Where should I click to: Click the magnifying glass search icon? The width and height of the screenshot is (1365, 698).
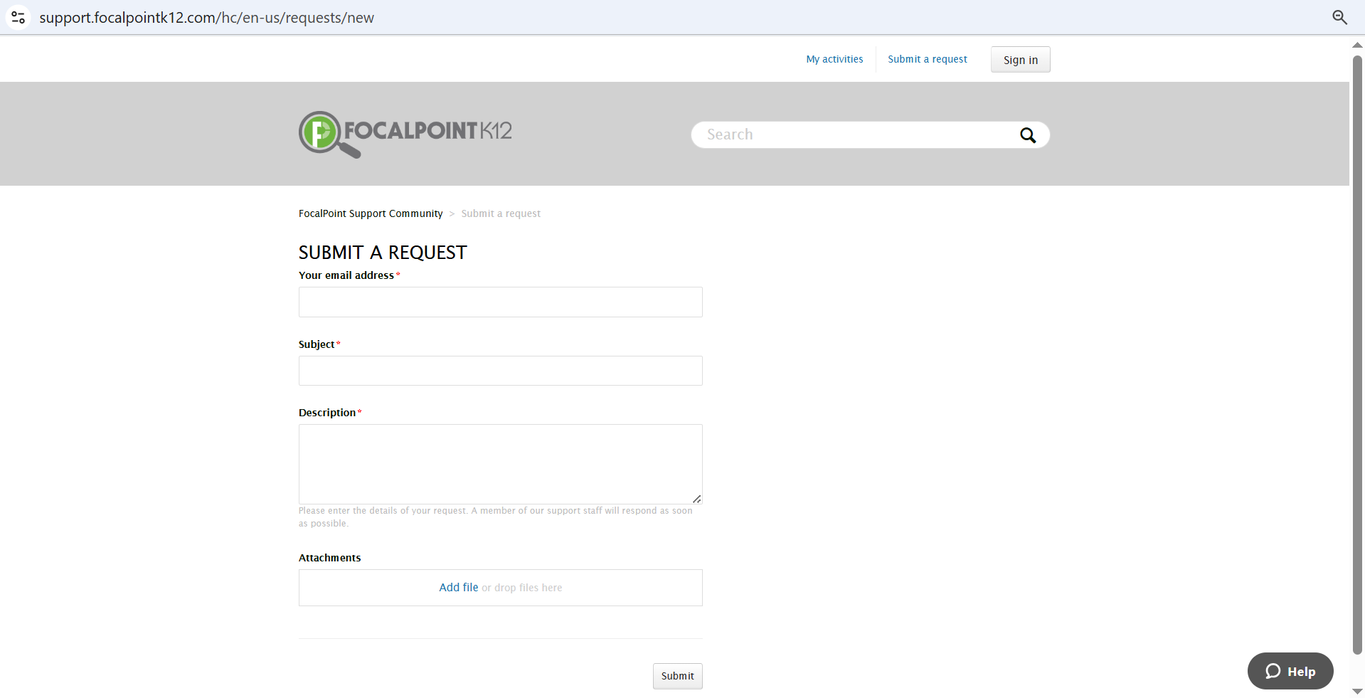tap(1028, 135)
